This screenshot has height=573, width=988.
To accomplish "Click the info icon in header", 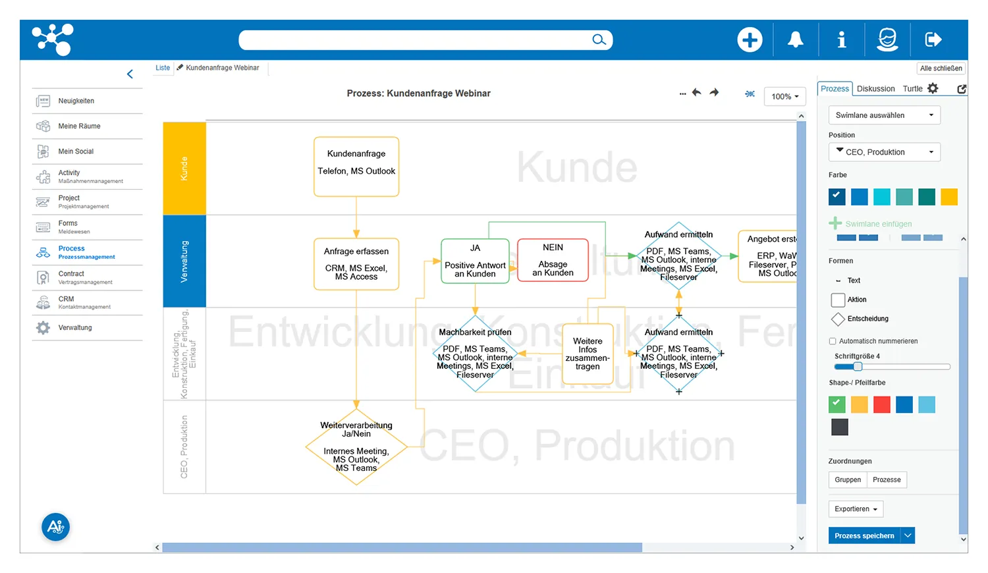I will 841,40.
